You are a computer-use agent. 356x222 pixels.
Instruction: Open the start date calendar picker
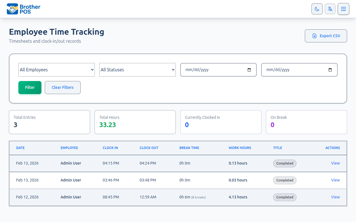tap(249, 70)
